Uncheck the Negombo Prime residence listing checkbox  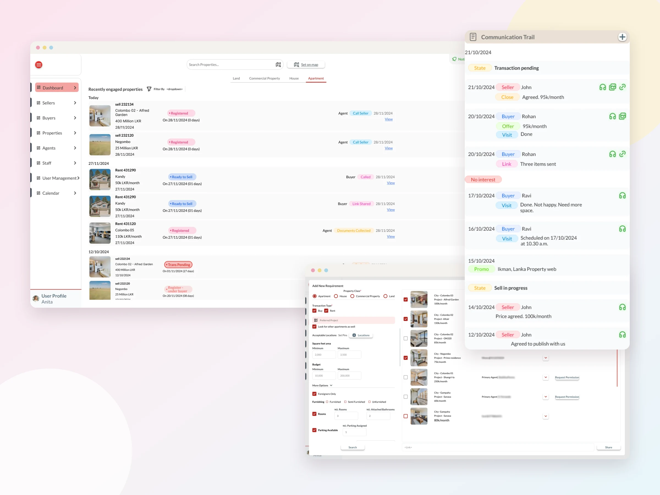406,358
